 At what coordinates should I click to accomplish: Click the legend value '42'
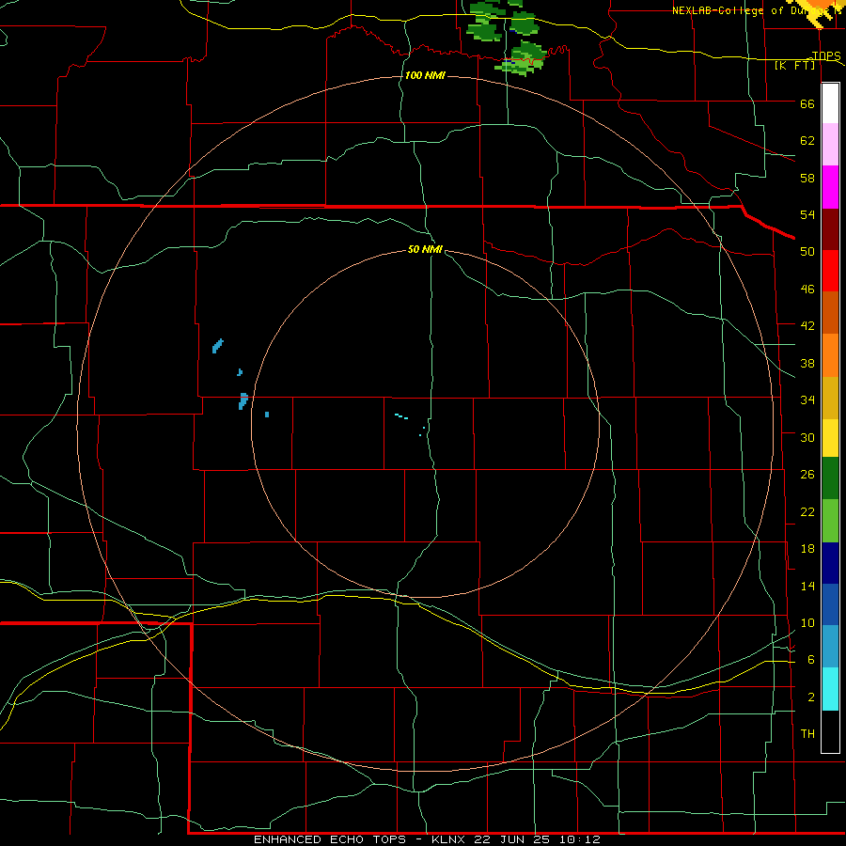click(x=807, y=326)
